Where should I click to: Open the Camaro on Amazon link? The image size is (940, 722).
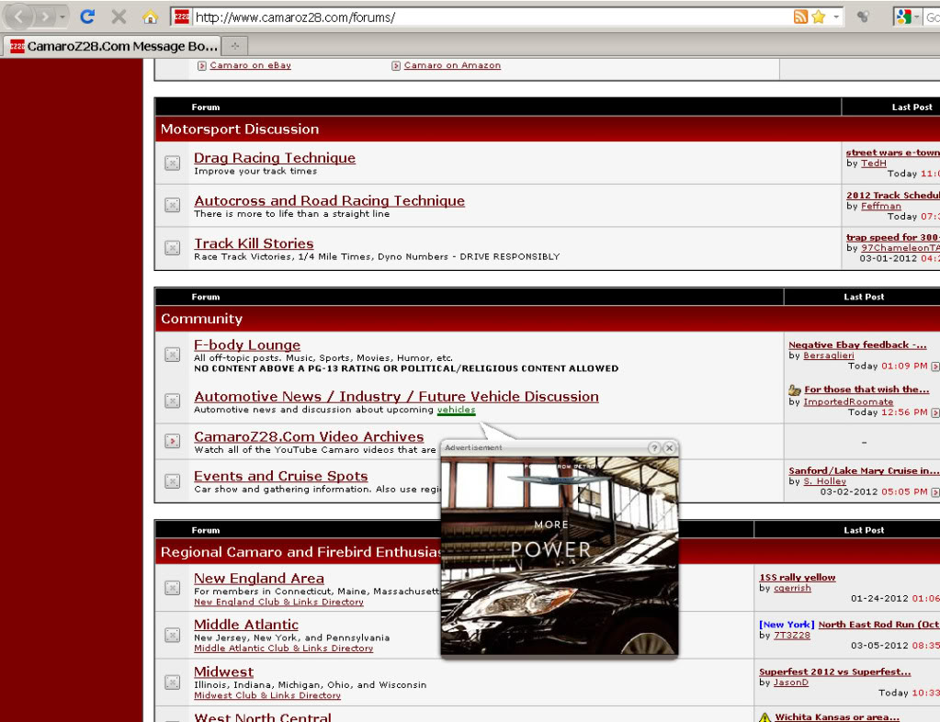[452, 65]
